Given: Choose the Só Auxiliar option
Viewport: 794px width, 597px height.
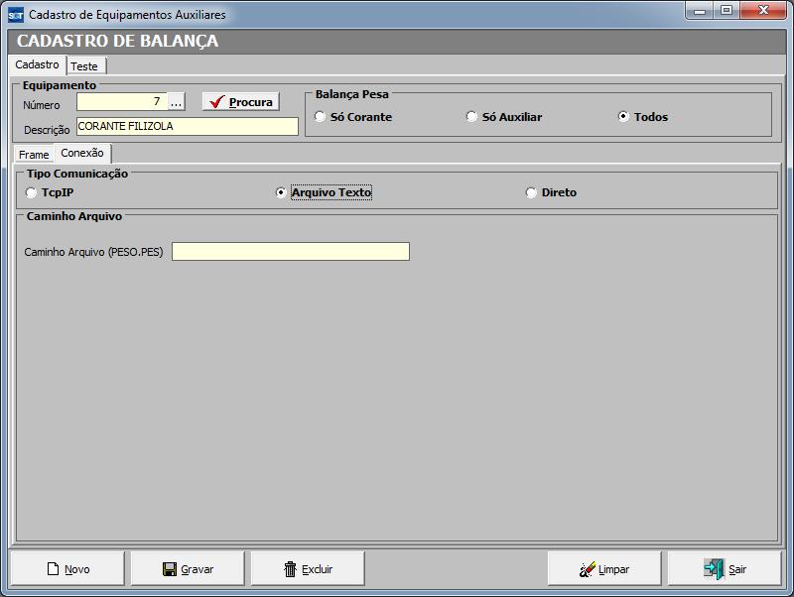Looking at the screenshot, I should click(472, 117).
